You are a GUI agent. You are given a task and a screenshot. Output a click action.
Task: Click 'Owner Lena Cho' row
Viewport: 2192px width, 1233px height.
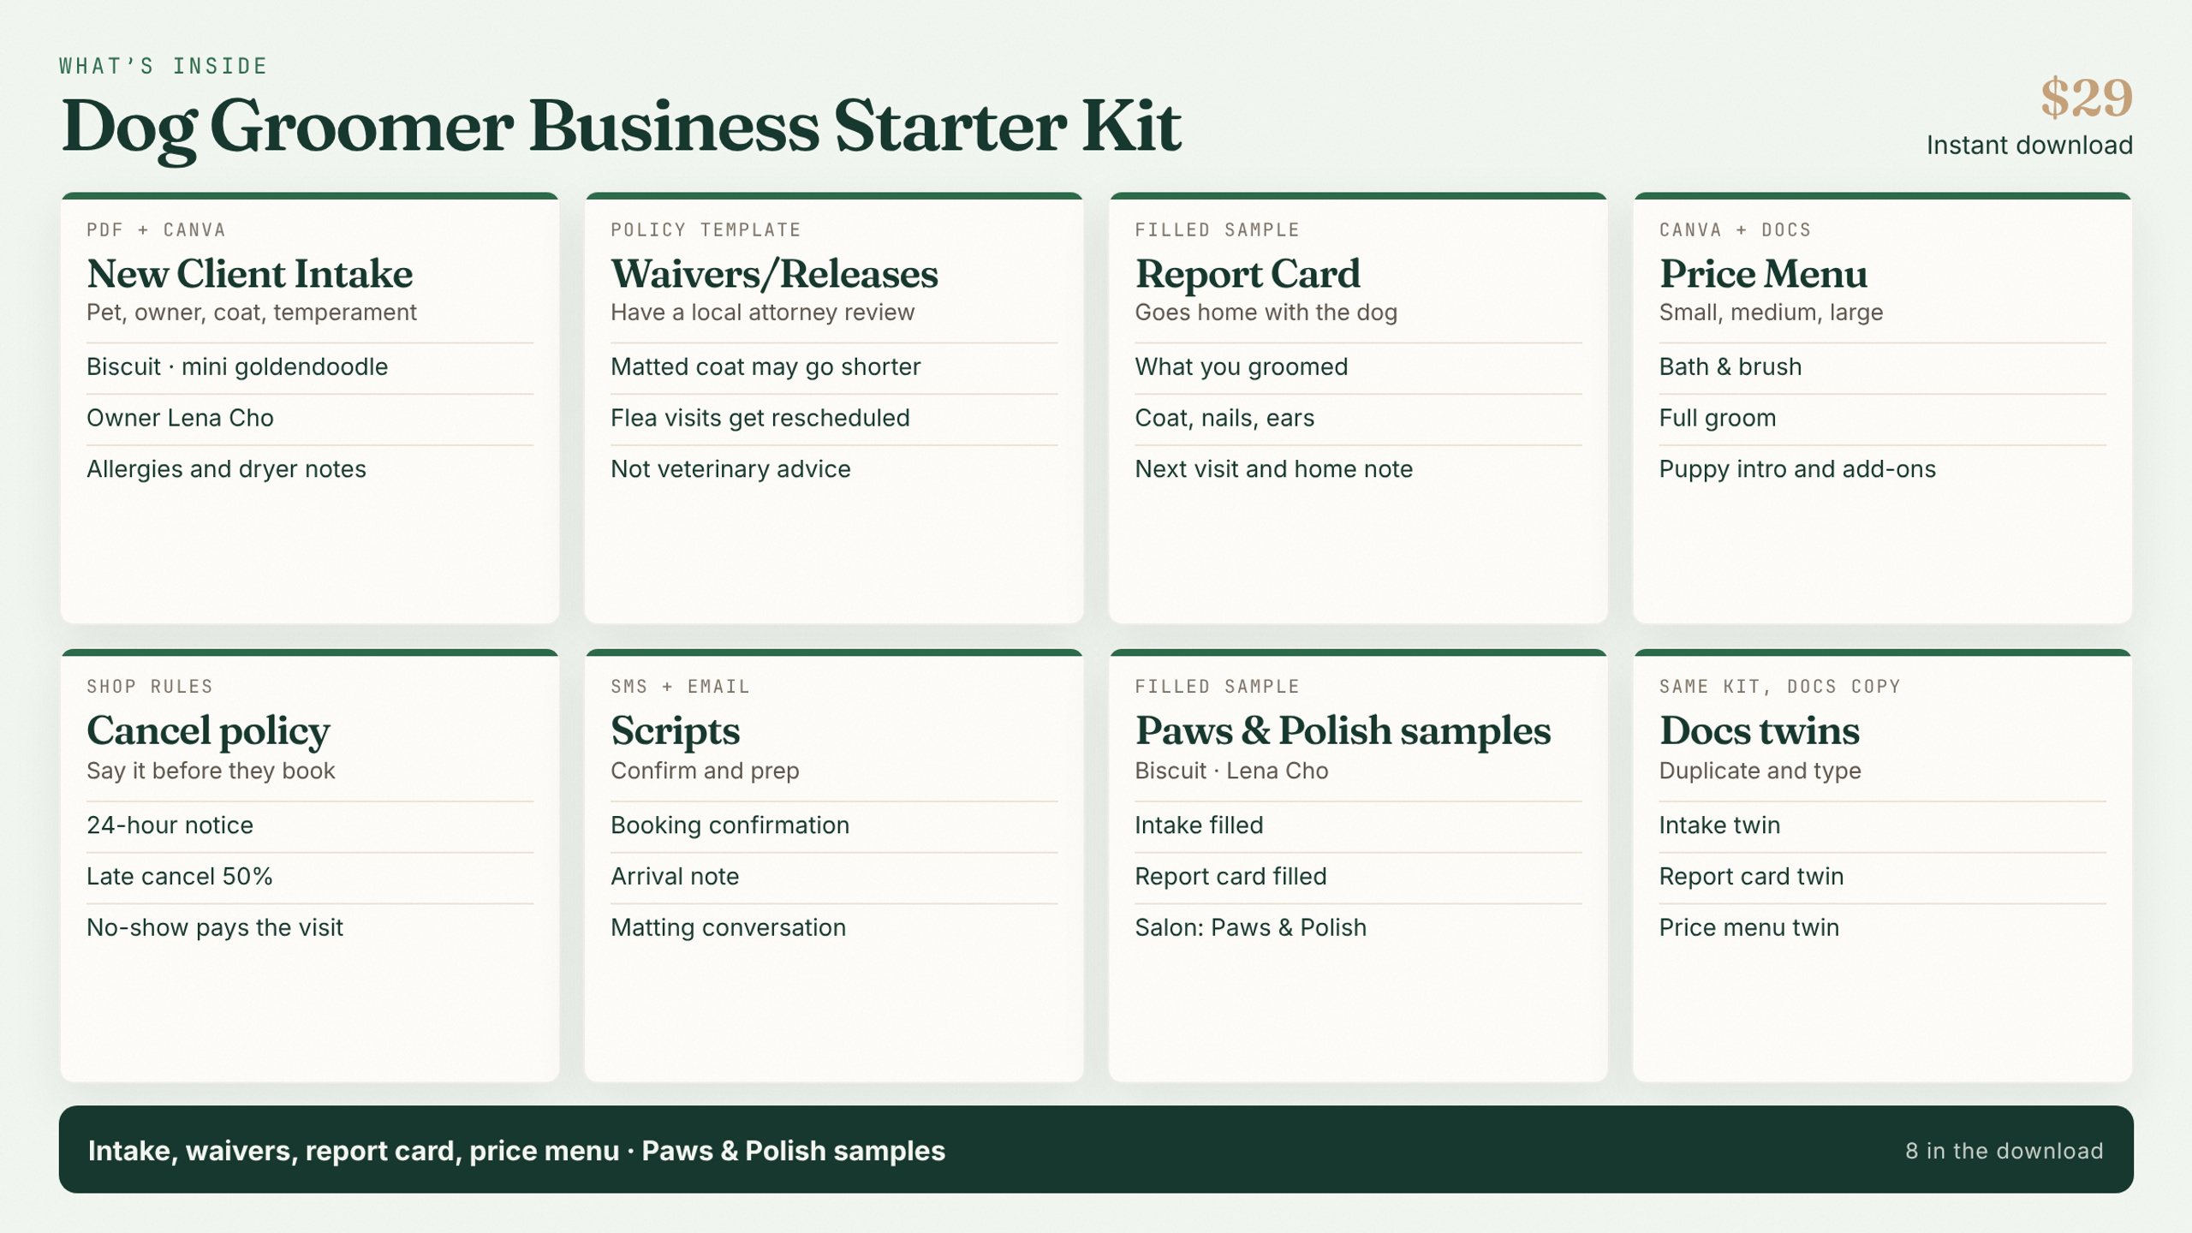(310, 419)
